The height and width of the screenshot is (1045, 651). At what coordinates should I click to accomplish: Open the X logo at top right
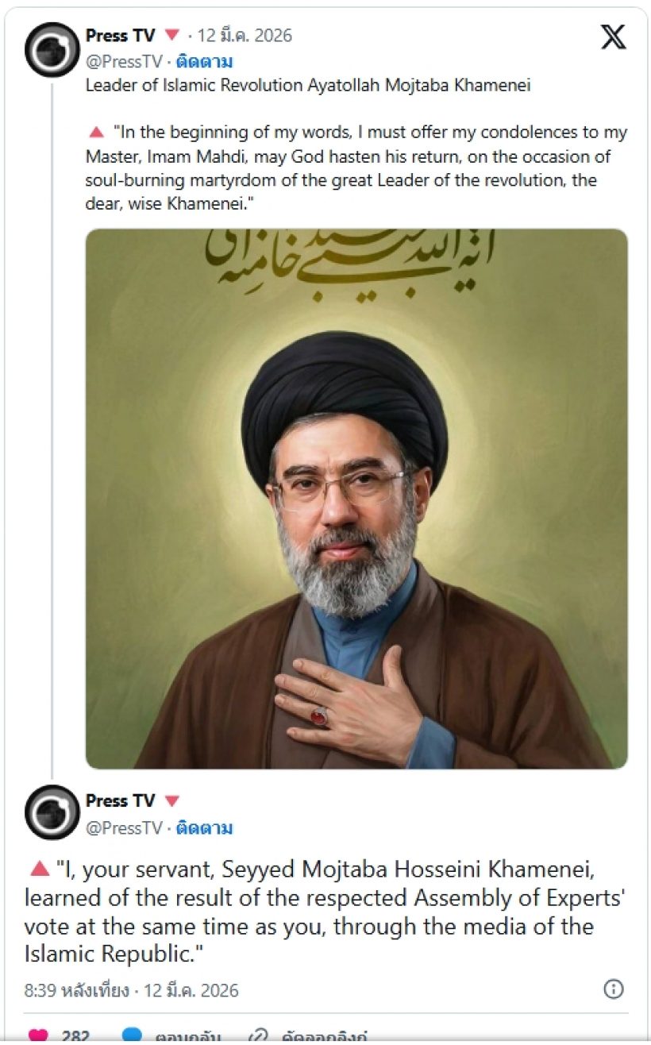click(x=613, y=37)
